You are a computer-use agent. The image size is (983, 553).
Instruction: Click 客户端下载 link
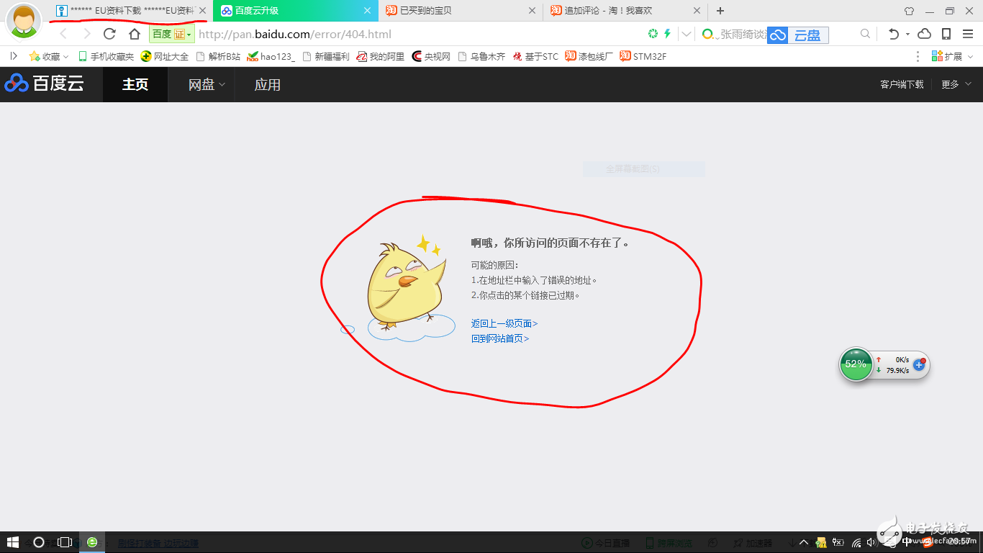click(x=902, y=84)
